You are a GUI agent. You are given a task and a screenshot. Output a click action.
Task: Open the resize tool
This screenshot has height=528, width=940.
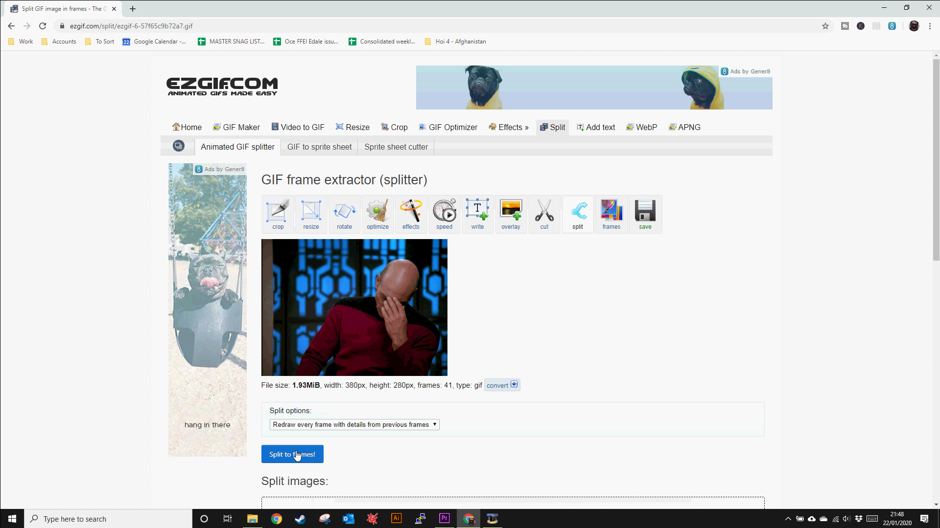tap(311, 214)
